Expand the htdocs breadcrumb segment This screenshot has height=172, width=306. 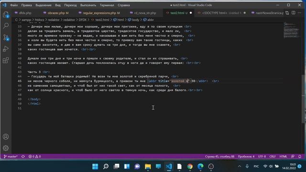click(x=39, y=20)
